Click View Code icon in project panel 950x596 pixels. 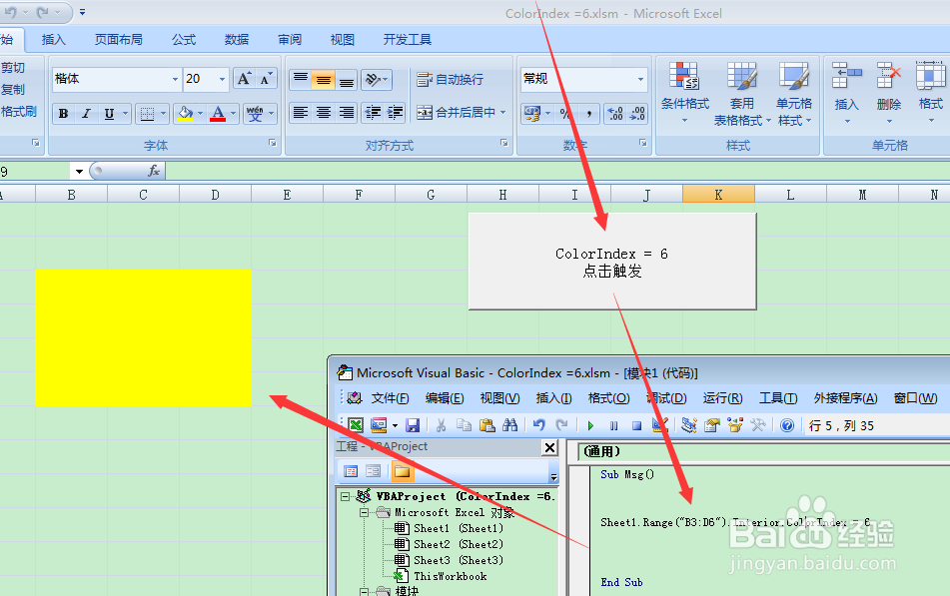(x=351, y=471)
